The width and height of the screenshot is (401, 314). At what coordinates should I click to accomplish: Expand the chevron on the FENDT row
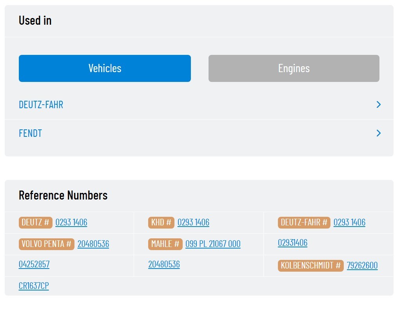379,133
